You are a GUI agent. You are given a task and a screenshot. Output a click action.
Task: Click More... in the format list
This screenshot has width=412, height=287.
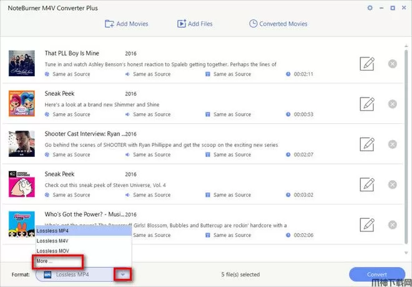click(x=46, y=261)
